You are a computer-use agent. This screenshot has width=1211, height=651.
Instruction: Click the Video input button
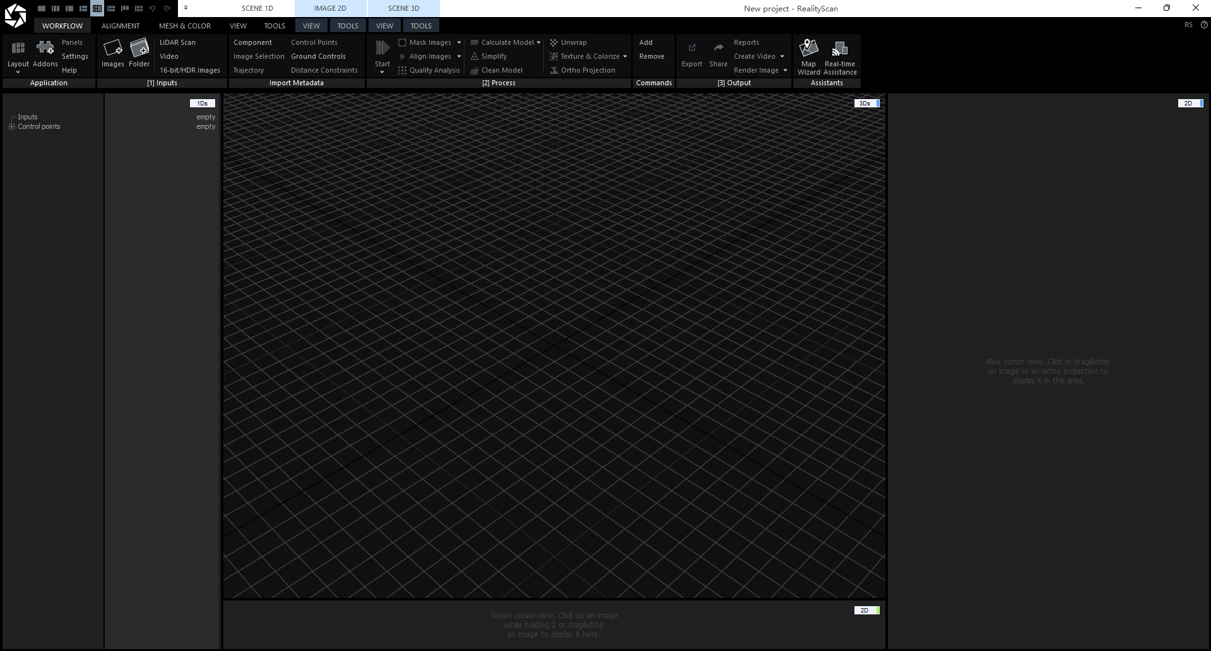(169, 56)
